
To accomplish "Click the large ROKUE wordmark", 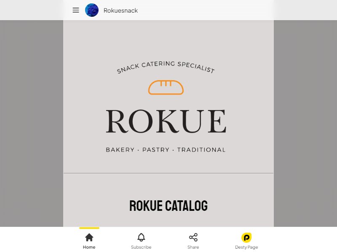I will pyautogui.click(x=166, y=121).
